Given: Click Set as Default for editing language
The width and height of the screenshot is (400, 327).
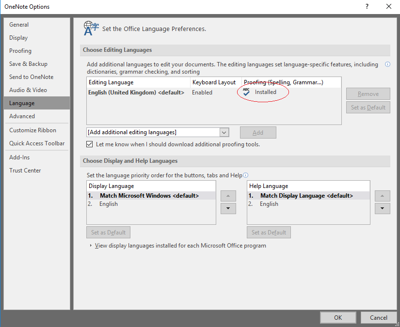Looking at the screenshot, I should (368, 107).
